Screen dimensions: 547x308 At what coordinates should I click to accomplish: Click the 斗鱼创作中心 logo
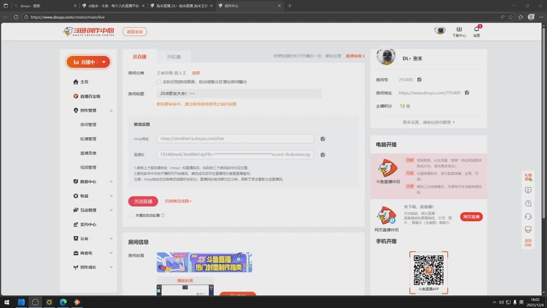(x=89, y=31)
